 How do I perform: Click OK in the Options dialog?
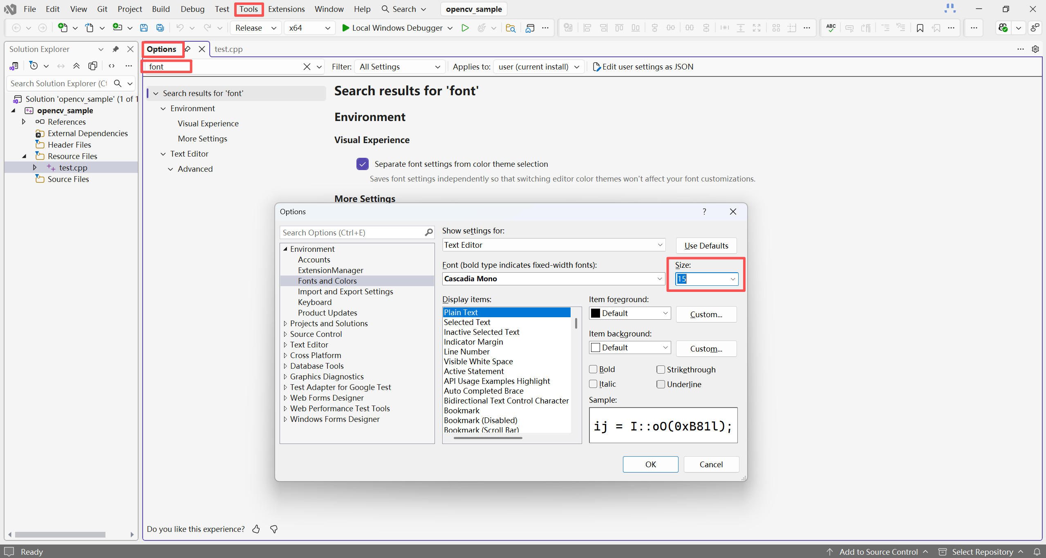[650, 464]
